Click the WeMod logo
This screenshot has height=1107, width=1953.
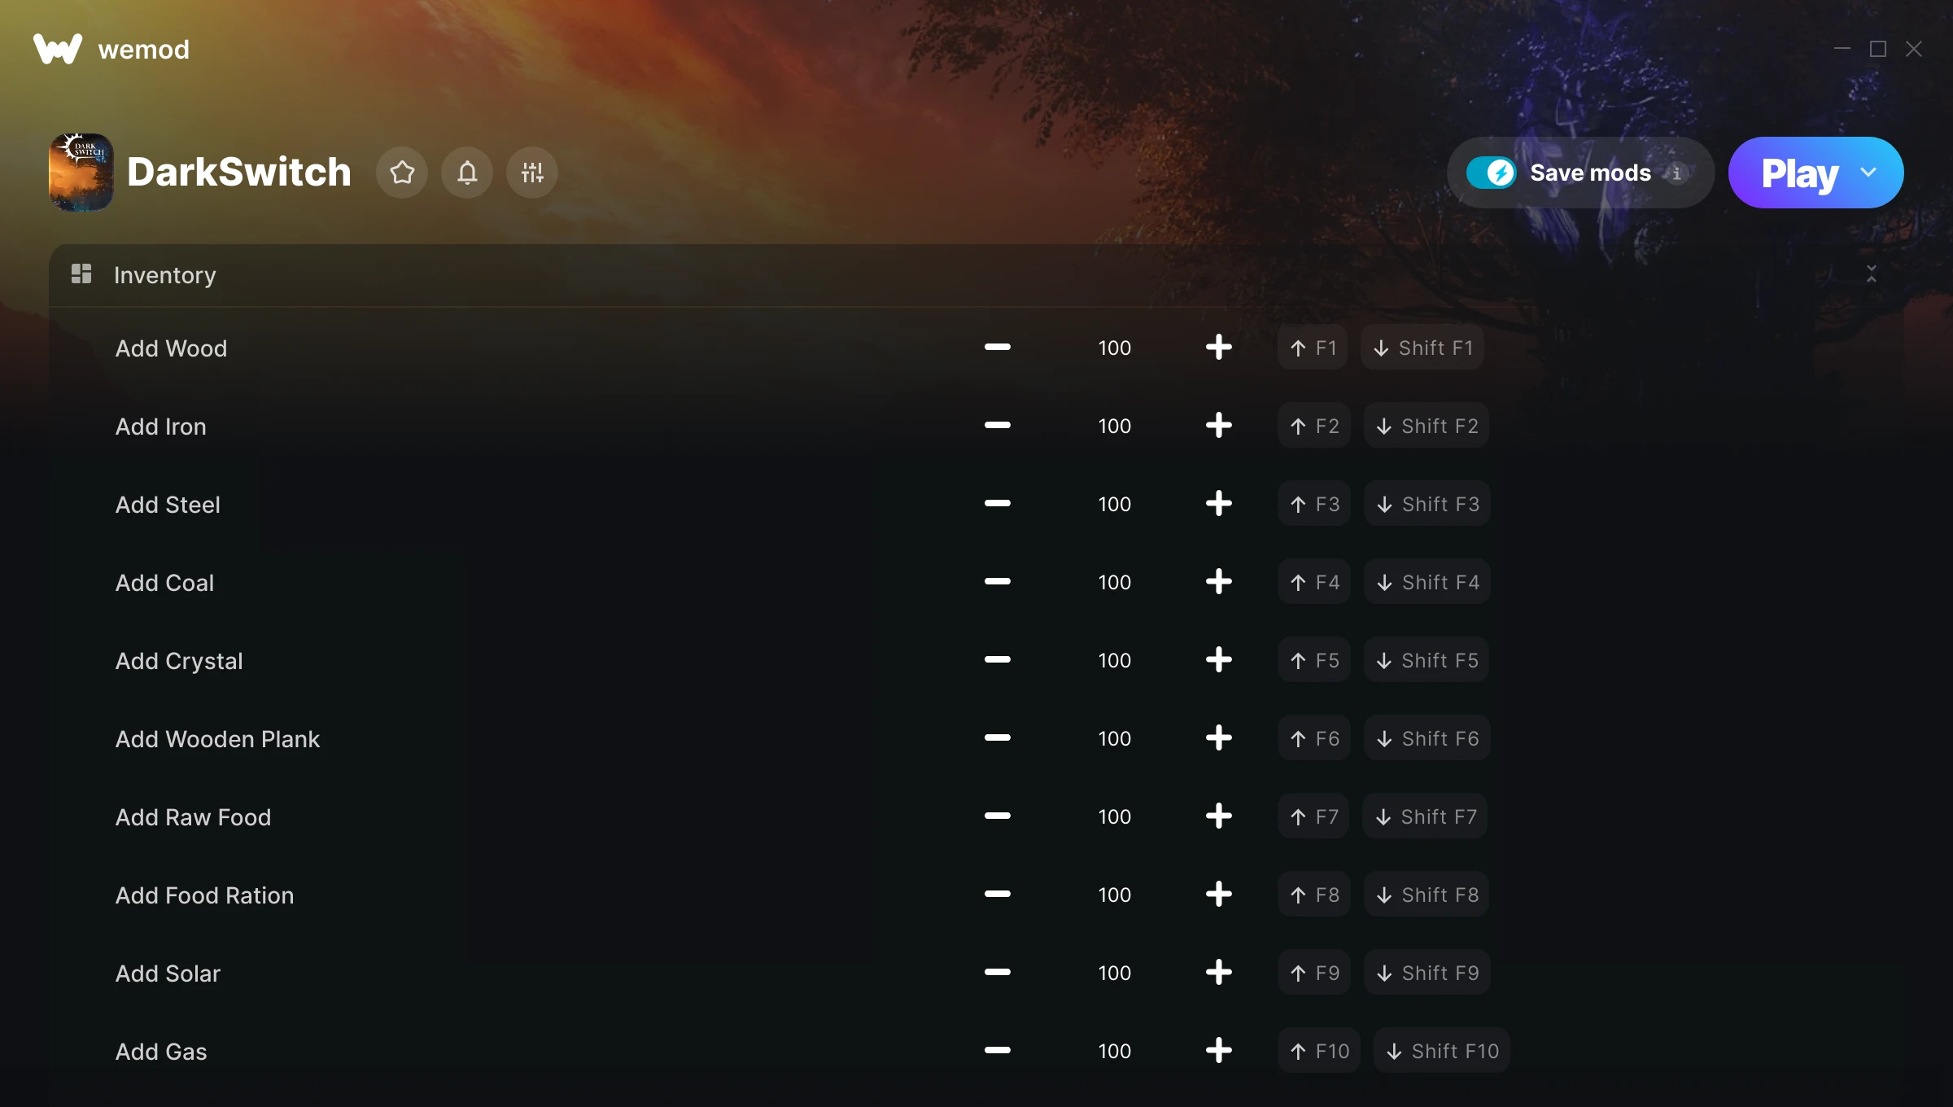[58, 49]
